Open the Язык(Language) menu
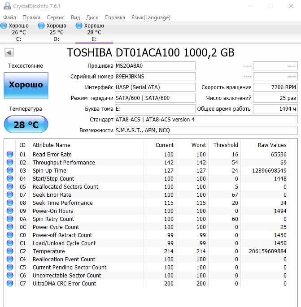 click(x=151, y=17)
